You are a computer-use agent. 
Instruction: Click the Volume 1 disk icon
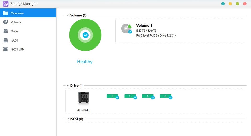click(x=126, y=28)
